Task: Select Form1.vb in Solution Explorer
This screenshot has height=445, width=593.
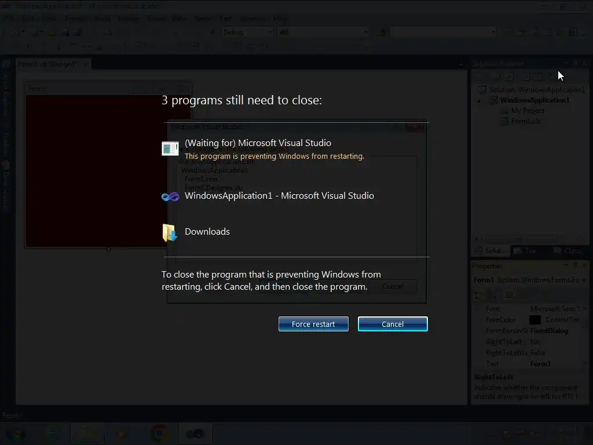Action: [526, 121]
